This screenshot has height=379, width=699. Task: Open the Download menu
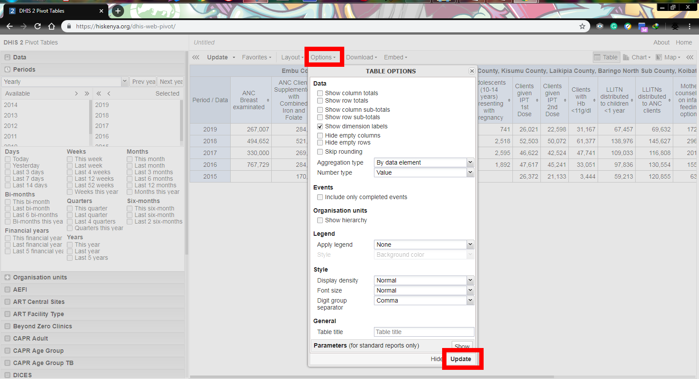[x=361, y=57]
